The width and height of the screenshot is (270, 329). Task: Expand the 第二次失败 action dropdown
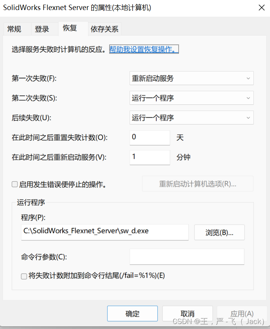tap(191, 98)
